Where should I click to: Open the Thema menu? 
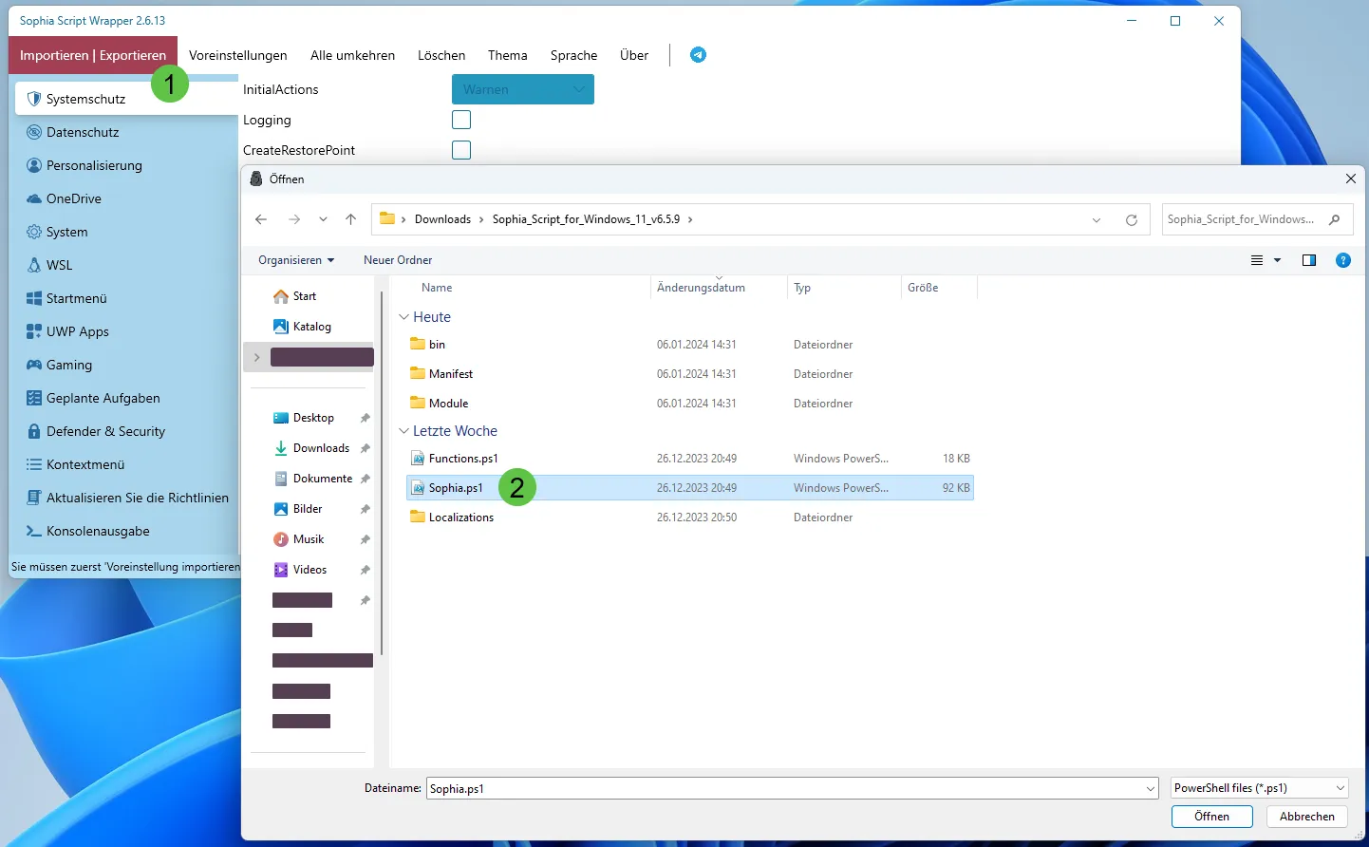(508, 55)
